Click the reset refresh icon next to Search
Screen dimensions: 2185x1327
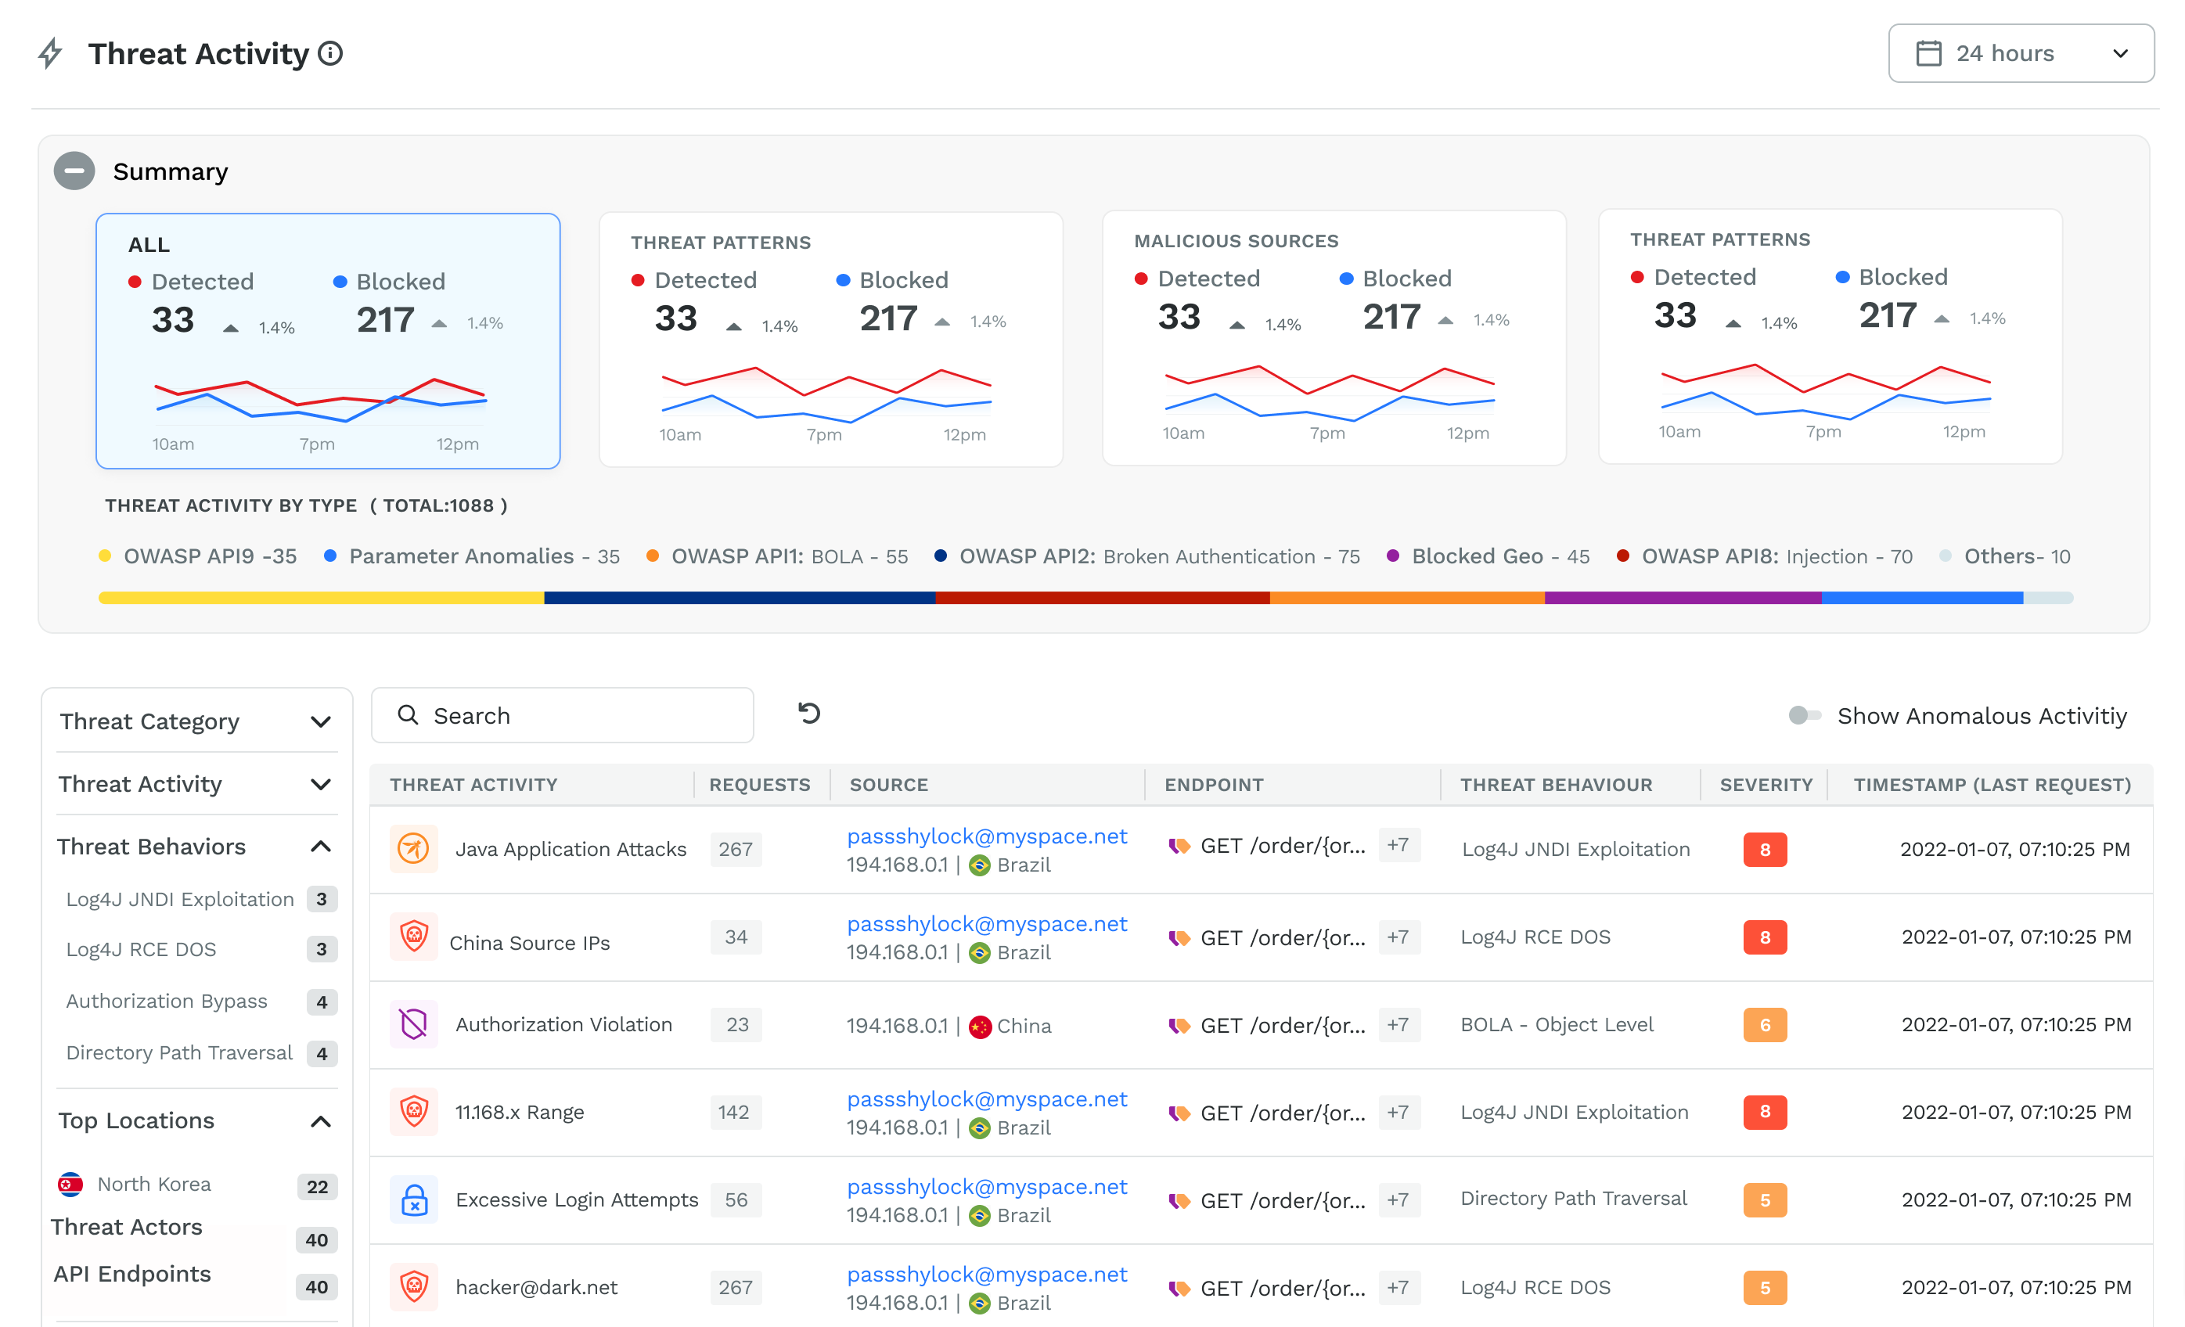point(808,714)
